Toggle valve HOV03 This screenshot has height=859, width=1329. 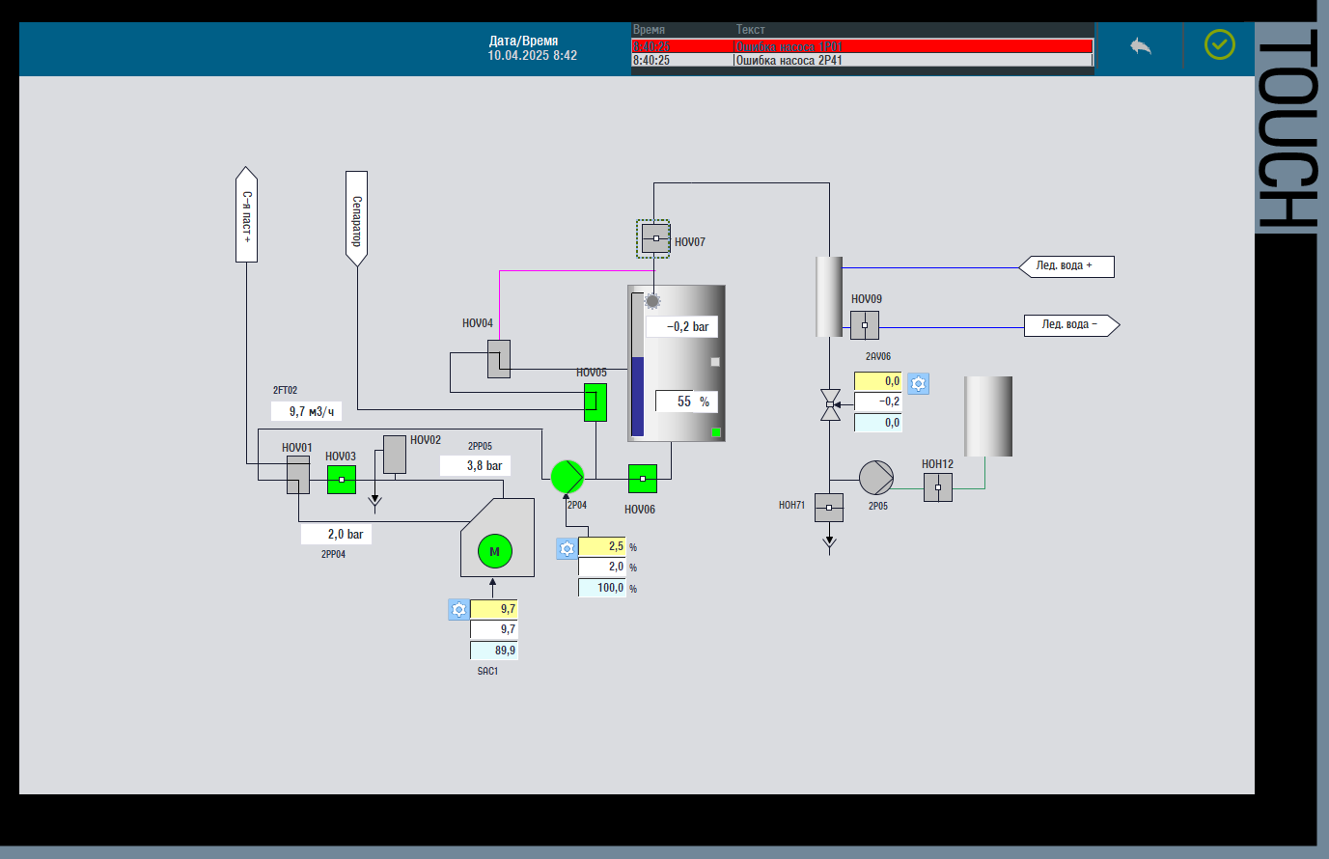pos(341,480)
